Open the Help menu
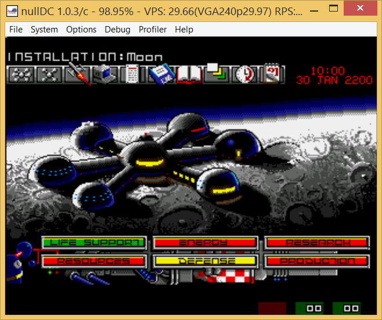The image size is (382, 320). [x=184, y=30]
